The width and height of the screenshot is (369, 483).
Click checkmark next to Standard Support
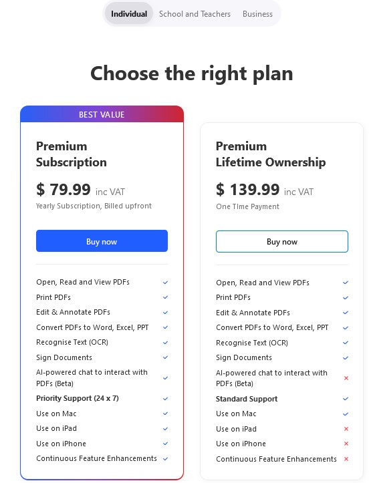pos(346,399)
